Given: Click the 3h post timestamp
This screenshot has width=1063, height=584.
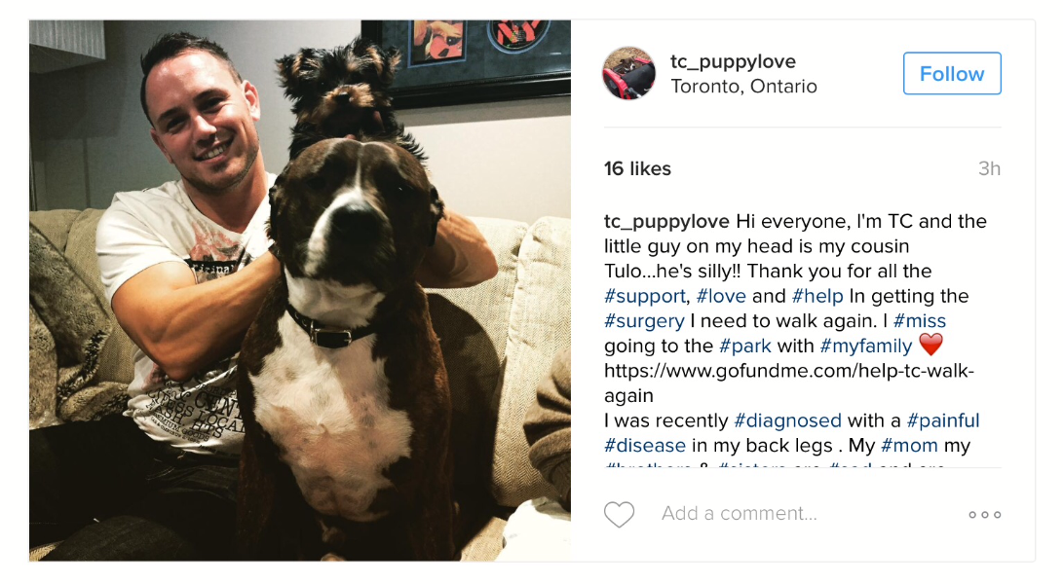Looking at the screenshot, I should 989,168.
